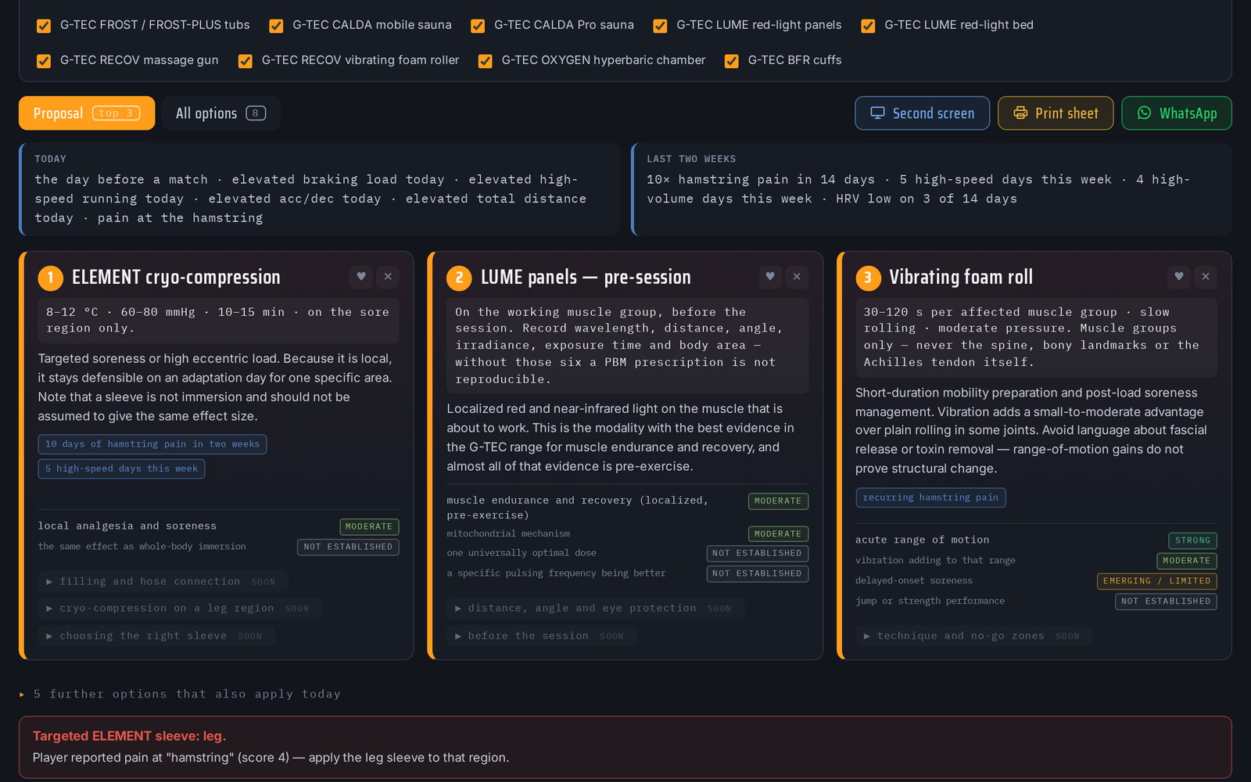Uncheck G-TEC LUME red-light bed
1251x782 pixels.
click(868, 26)
